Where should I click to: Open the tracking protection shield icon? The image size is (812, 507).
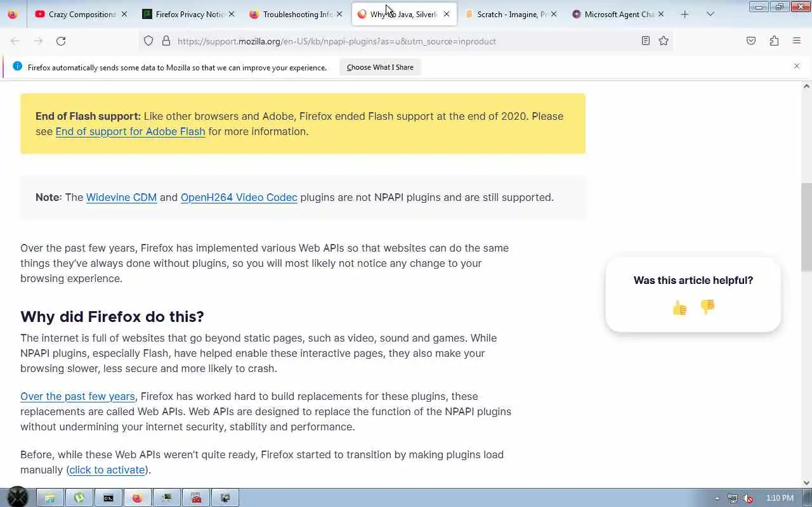(148, 41)
